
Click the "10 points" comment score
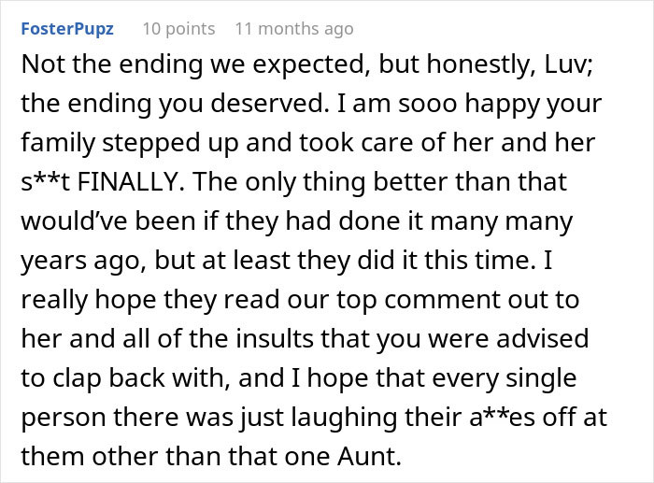click(178, 29)
